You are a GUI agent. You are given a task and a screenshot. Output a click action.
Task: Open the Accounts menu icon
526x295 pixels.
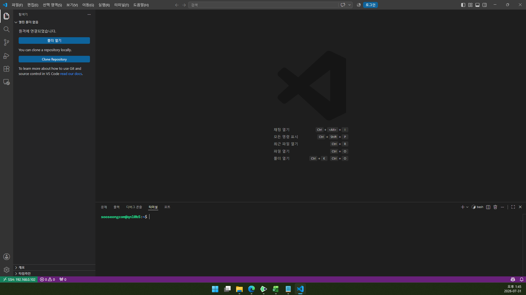coord(7,257)
